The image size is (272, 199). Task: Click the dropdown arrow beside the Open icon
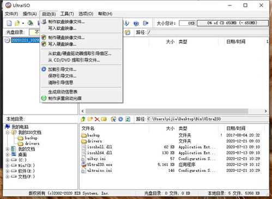coord(23,23)
